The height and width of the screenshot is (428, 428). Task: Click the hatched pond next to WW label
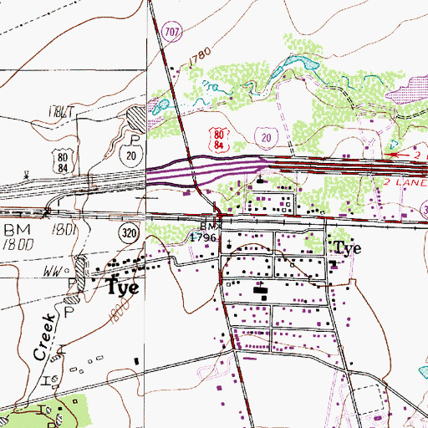pos(80,274)
